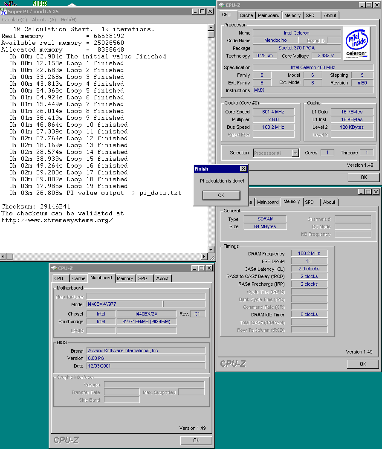The width and height of the screenshot is (382, 449).
Task: Close the Super PI window
Action: pos(210,12)
